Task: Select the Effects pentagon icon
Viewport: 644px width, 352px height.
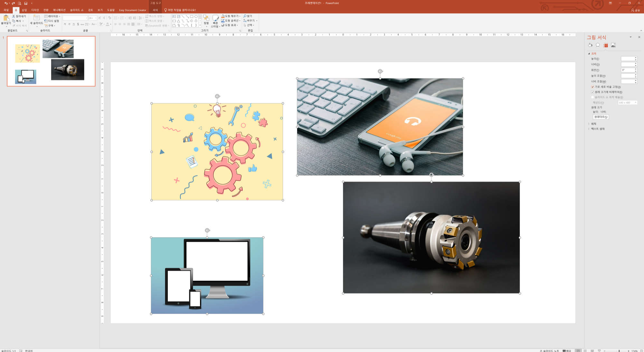Action: pyautogui.click(x=598, y=45)
